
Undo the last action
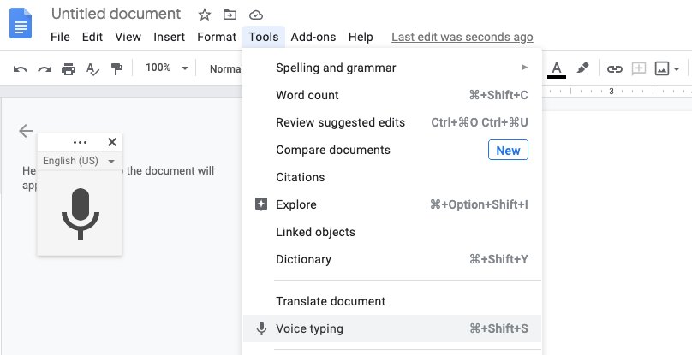[21, 68]
